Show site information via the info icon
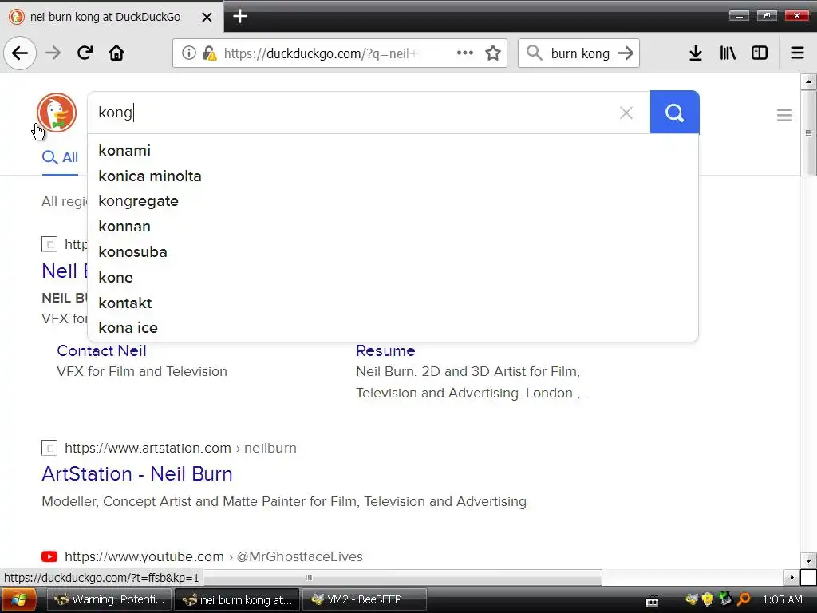The width and height of the screenshot is (817, 613). point(188,53)
